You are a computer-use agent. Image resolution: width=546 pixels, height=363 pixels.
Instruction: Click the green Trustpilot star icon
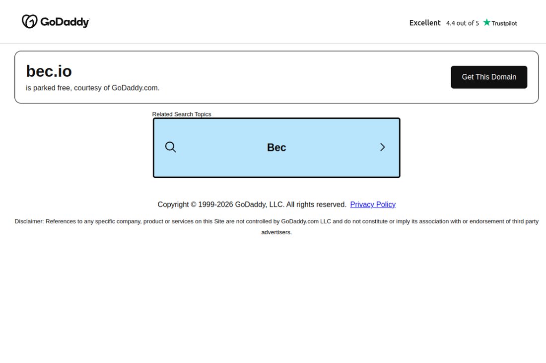486,23
